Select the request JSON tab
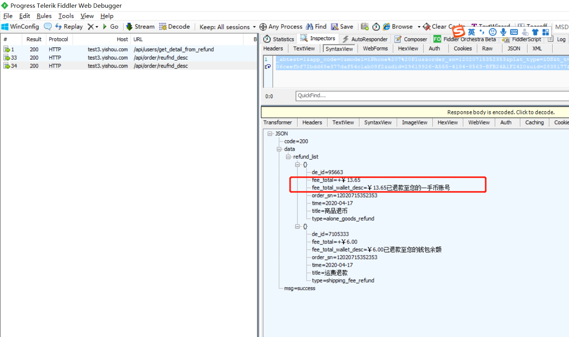 coord(514,48)
